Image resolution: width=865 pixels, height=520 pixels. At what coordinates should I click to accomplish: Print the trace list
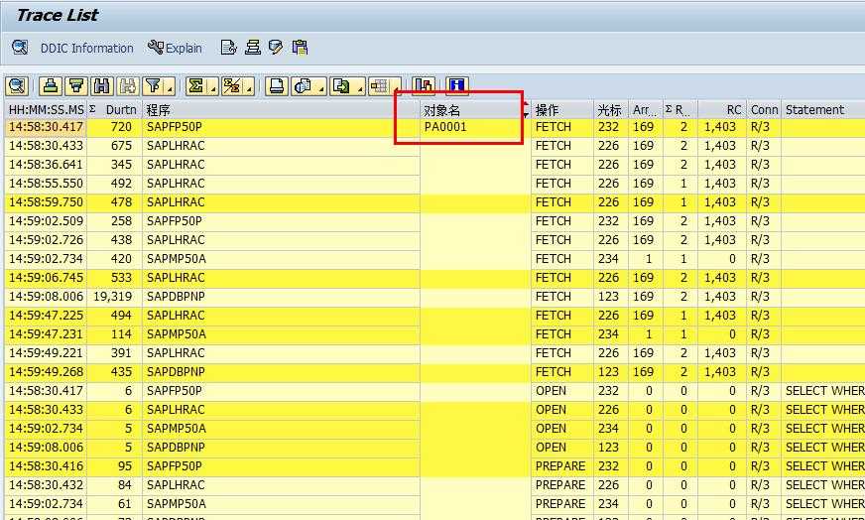pos(277,86)
